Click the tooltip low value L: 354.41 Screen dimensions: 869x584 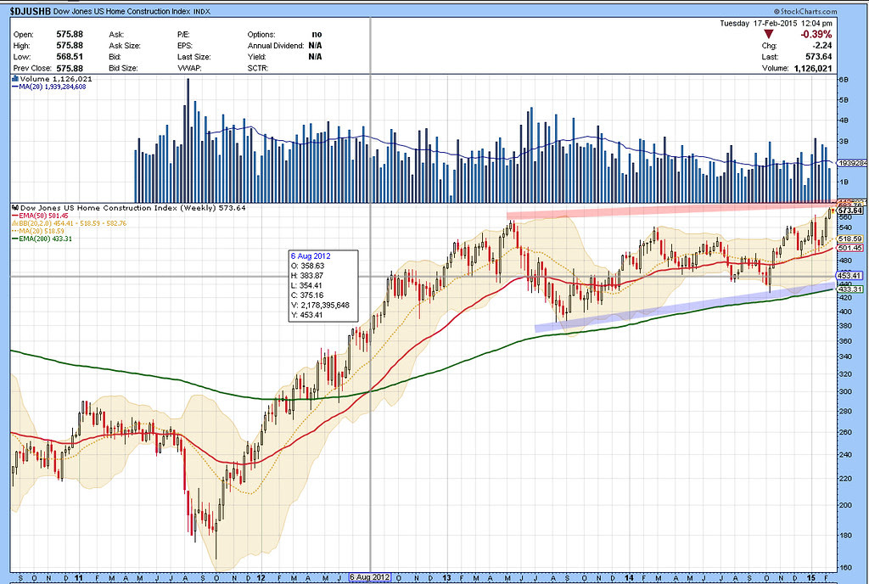point(306,285)
